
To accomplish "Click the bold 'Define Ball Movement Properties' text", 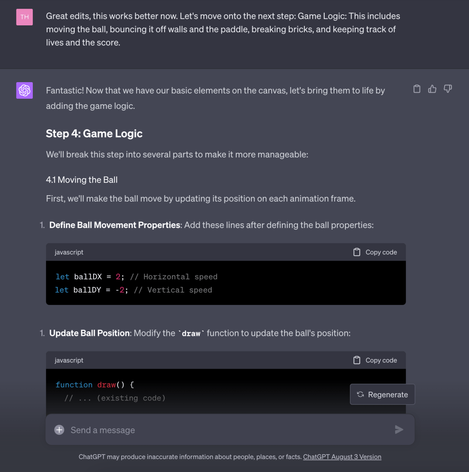I will coord(114,225).
